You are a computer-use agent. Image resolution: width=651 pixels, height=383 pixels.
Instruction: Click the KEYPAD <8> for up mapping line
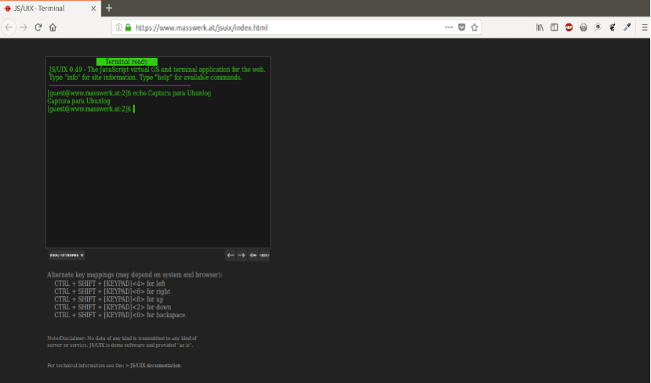pos(109,299)
